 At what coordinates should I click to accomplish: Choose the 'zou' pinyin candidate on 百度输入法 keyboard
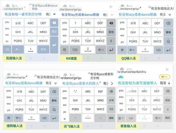coord(7,29)
